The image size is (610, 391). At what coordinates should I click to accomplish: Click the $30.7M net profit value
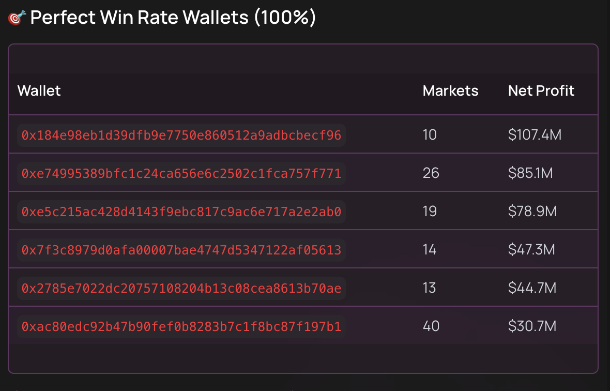coord(532,326)
